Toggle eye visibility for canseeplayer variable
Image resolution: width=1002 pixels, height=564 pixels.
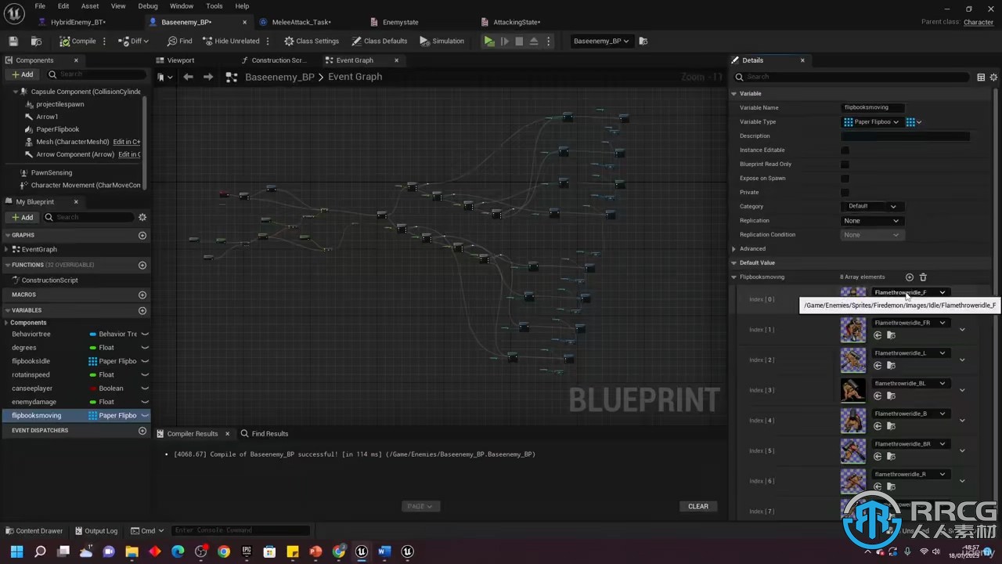pyautogui.click(x=145, y=389)
